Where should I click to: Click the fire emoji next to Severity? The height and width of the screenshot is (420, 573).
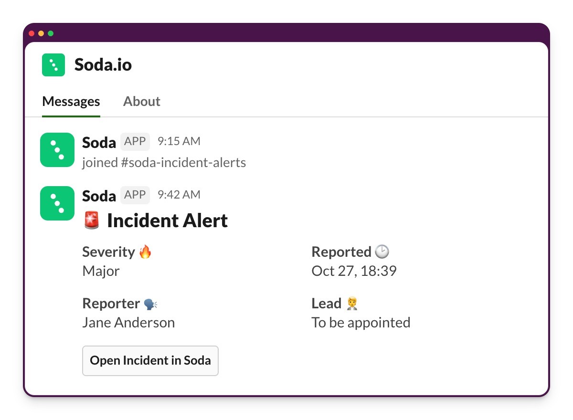click(x=145, y=252)
